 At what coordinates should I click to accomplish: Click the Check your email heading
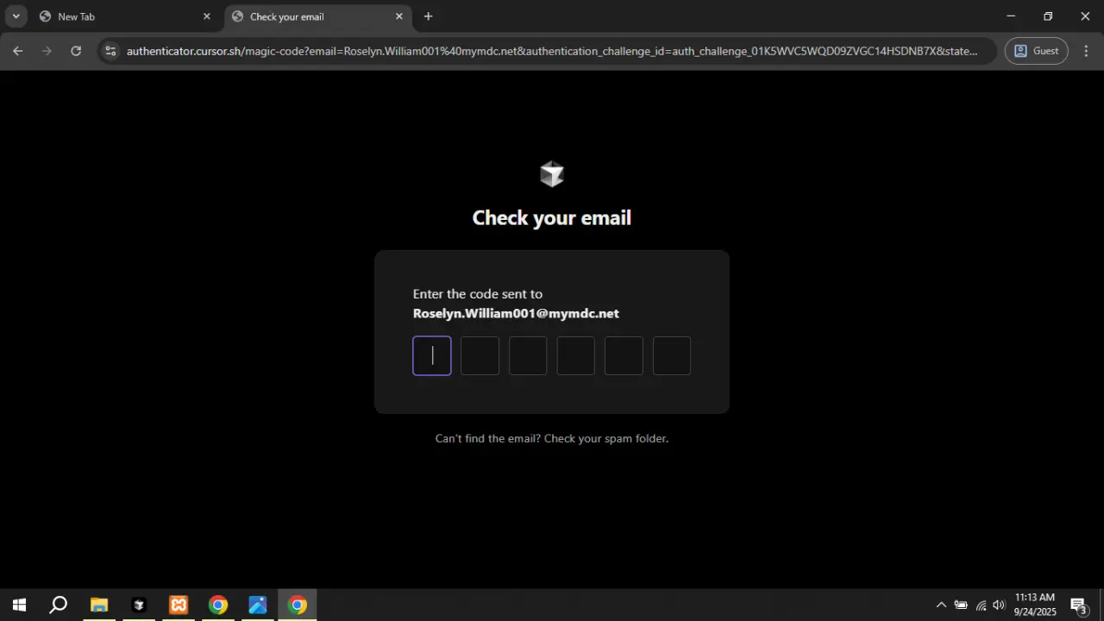click(x=552, y=217)
